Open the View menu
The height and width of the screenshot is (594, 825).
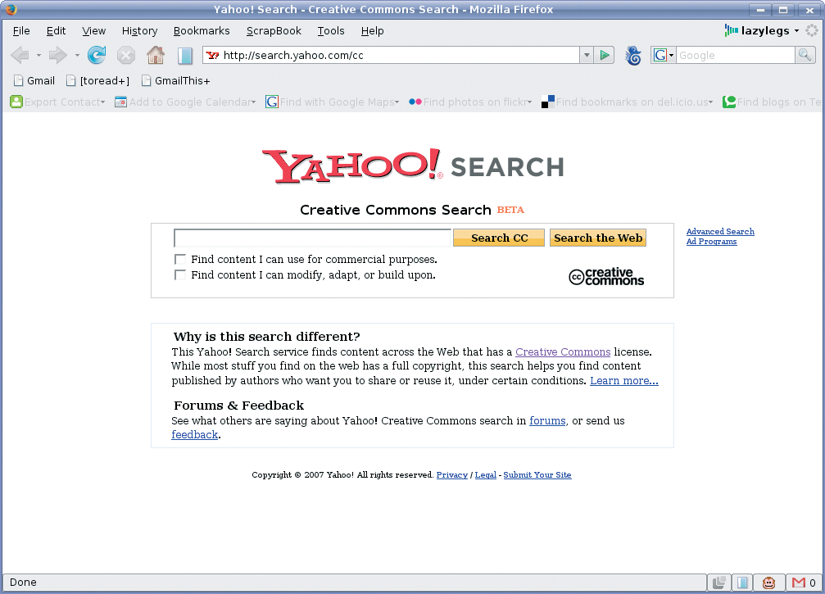[x=93, y=31]
